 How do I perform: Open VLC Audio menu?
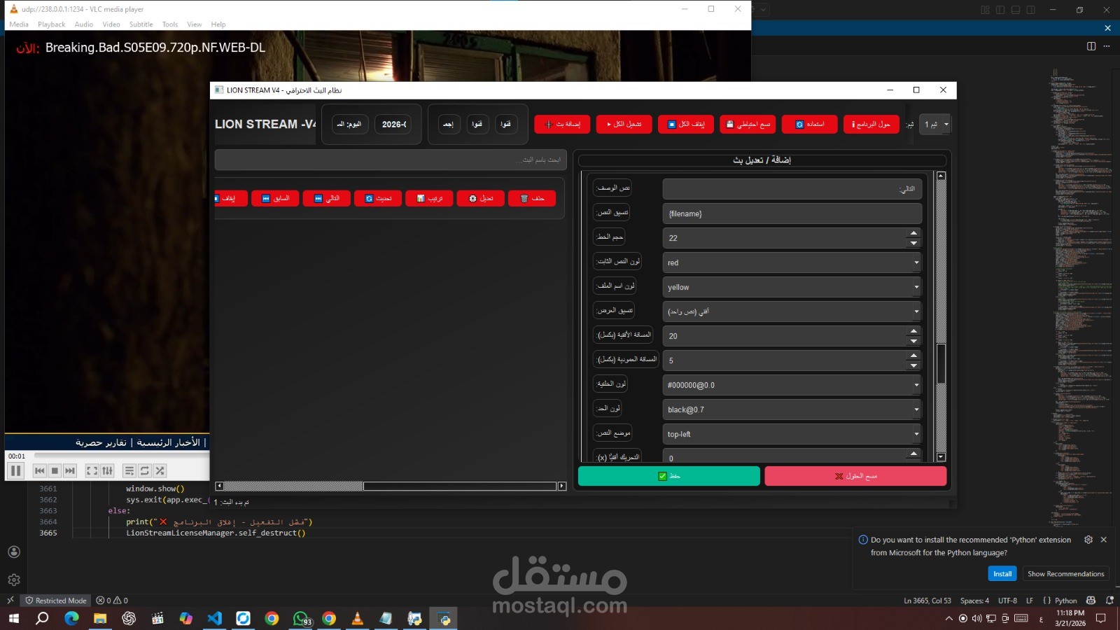coord(84,24)
